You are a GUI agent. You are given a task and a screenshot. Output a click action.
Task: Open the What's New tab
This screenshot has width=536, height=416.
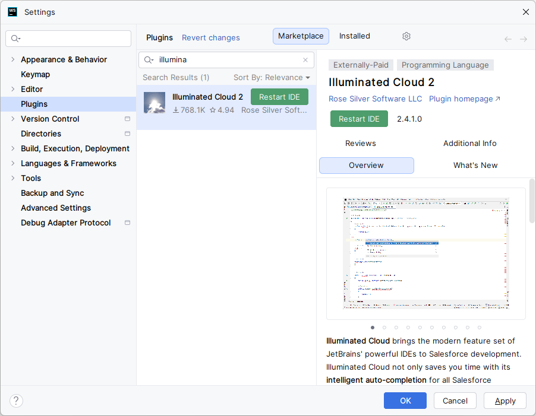click(x=475, y=166)
